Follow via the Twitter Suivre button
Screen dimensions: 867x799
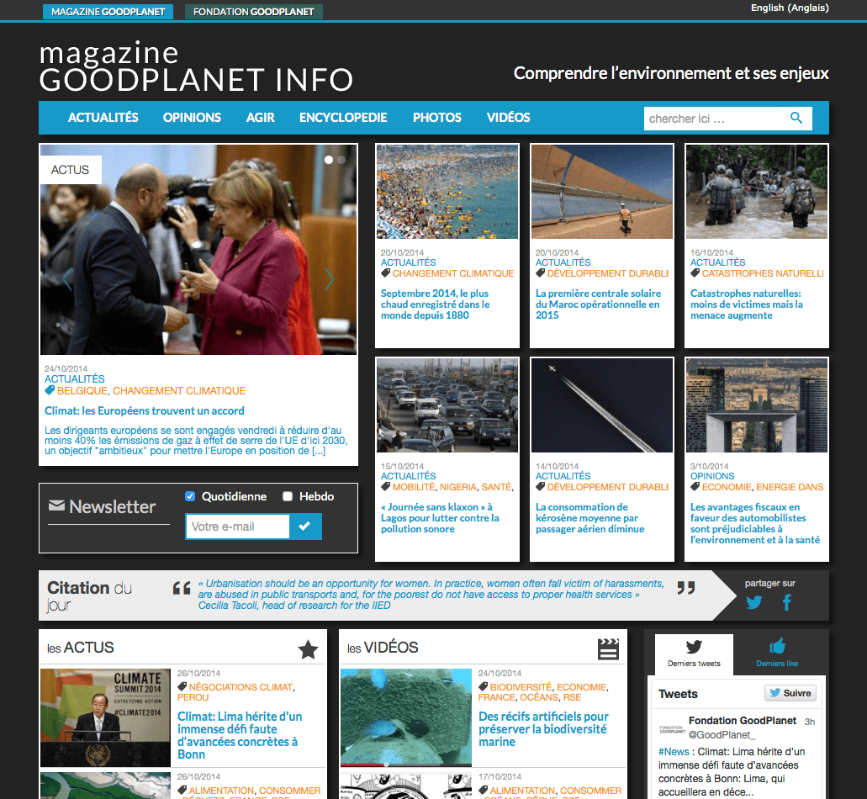[790, 693]
